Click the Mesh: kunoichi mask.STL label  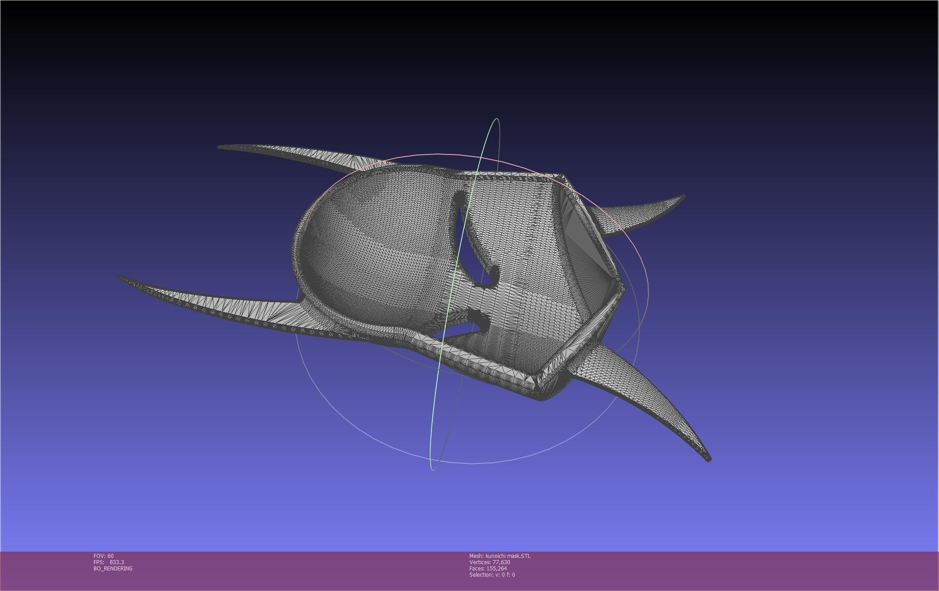pyautogui.click(x=500, y=556)
